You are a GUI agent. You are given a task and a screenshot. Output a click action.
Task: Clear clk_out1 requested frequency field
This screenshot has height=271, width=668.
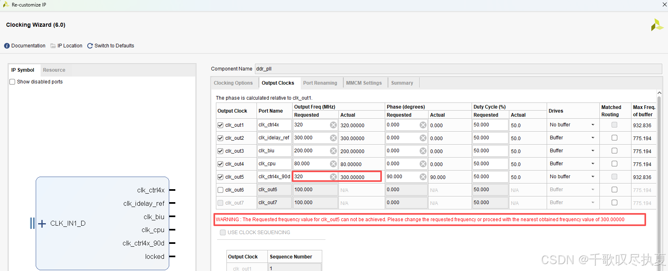pyautogui.click(x=333, y=125)
